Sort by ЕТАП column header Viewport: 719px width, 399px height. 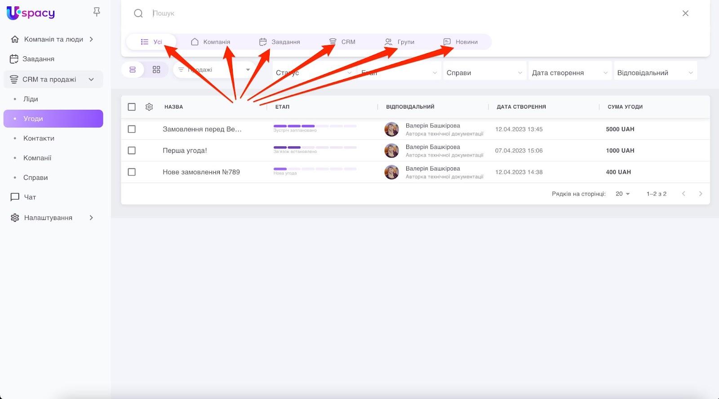(x=282, y=107)
